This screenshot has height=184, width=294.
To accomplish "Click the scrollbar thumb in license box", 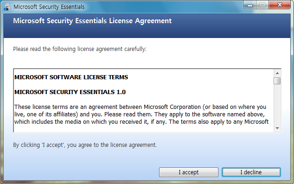I will [x=277, y=81].
